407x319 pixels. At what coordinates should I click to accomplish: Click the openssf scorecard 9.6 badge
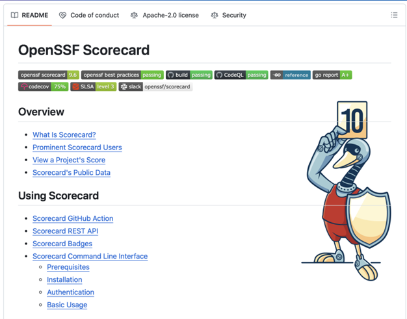click(49, 75)
